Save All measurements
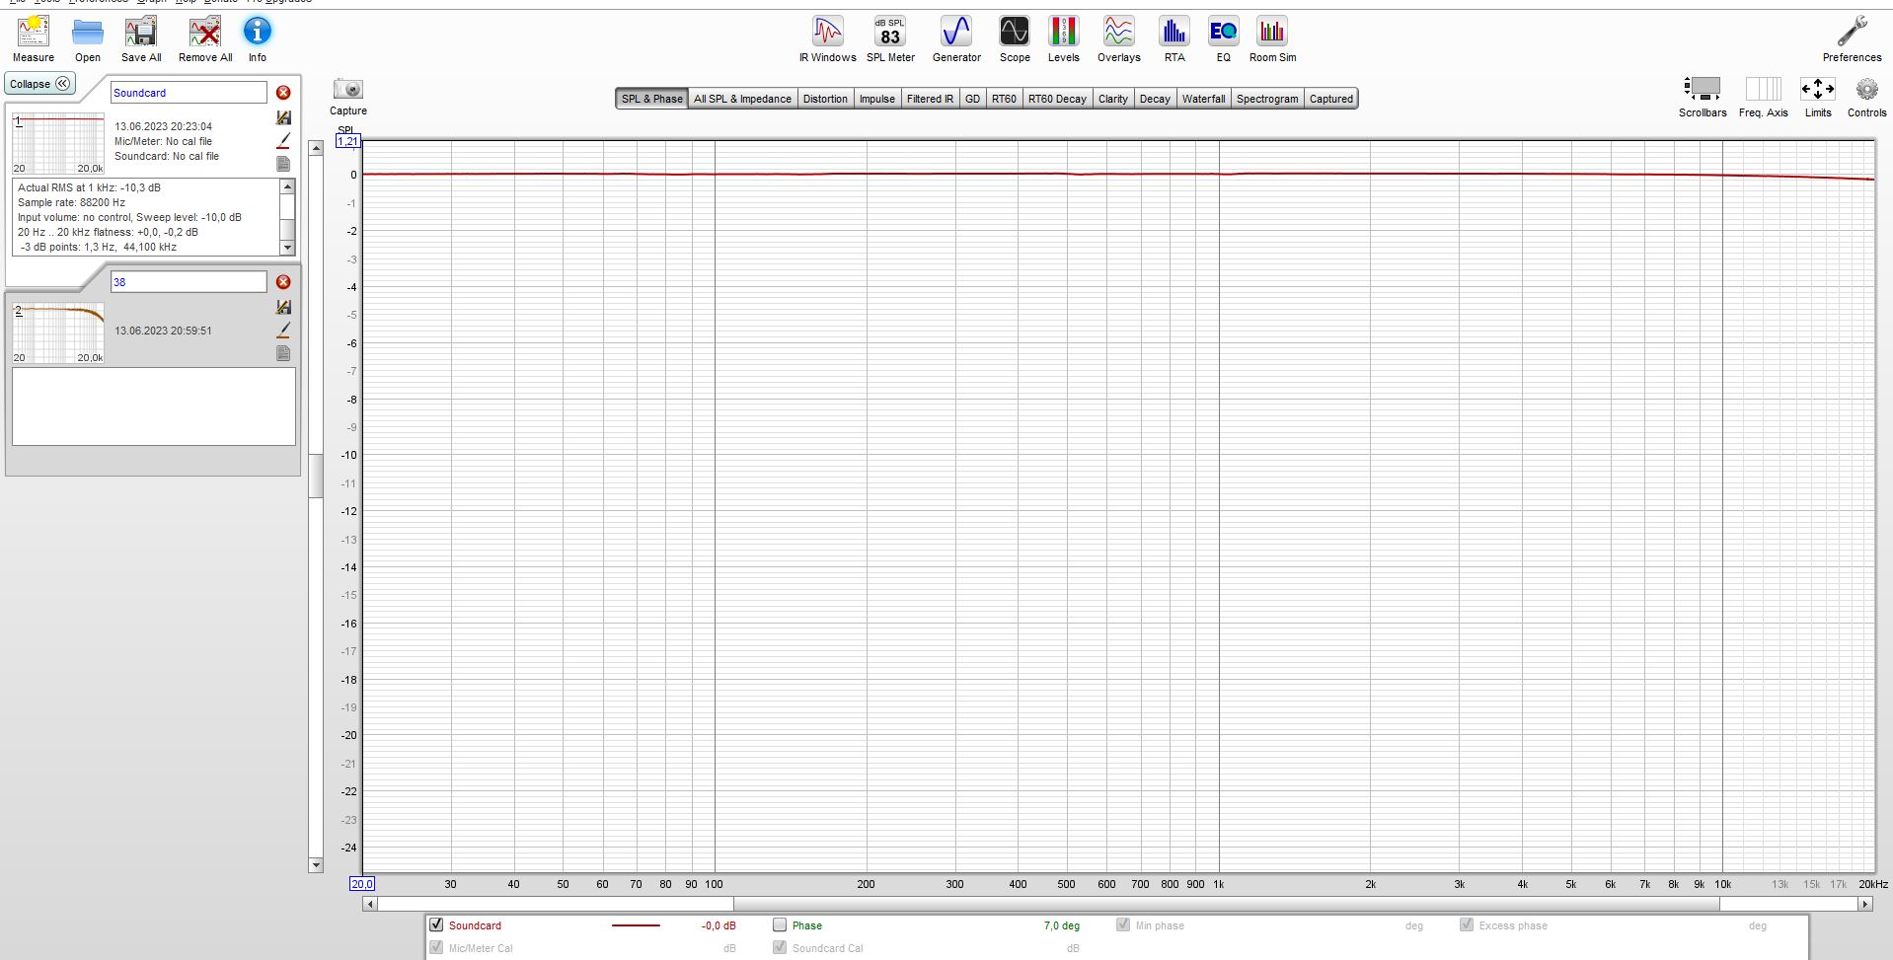Image resolution: width=1893 pixels, height=960 pixels. pos(141,39)
